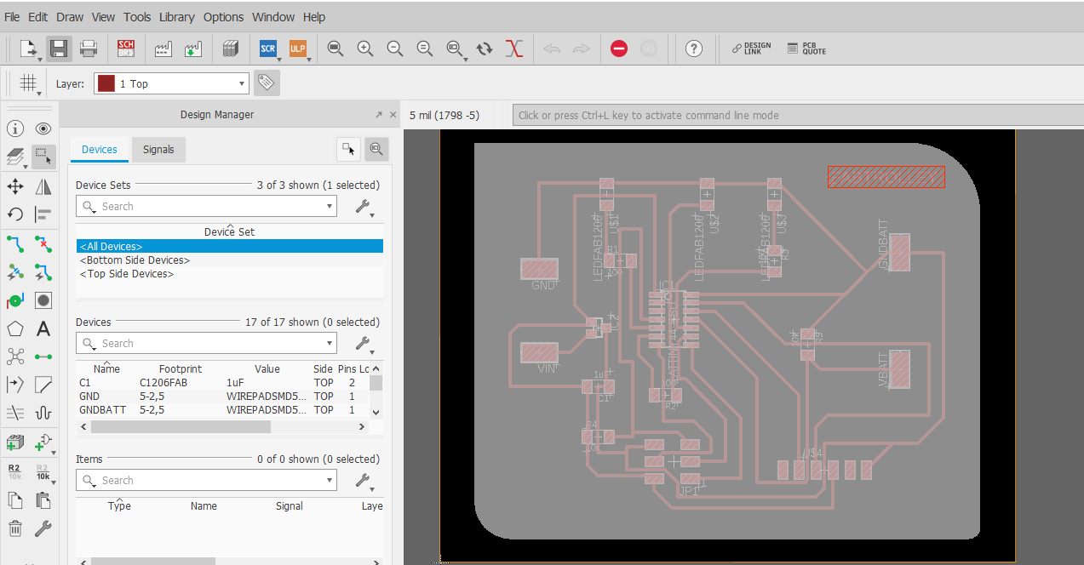Switch to the Signals tab
Viewport: 1084px width, 565px height.
(158, 150)
